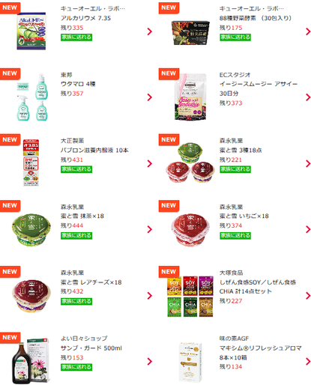Click the 蜜と雪 抹茶 cup thumbnail
311x385 pixels.
point(31,230)
